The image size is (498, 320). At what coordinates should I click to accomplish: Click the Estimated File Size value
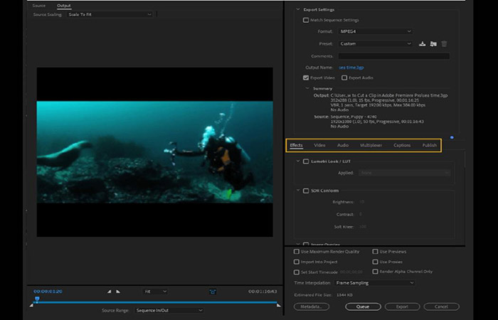point(344,295)
